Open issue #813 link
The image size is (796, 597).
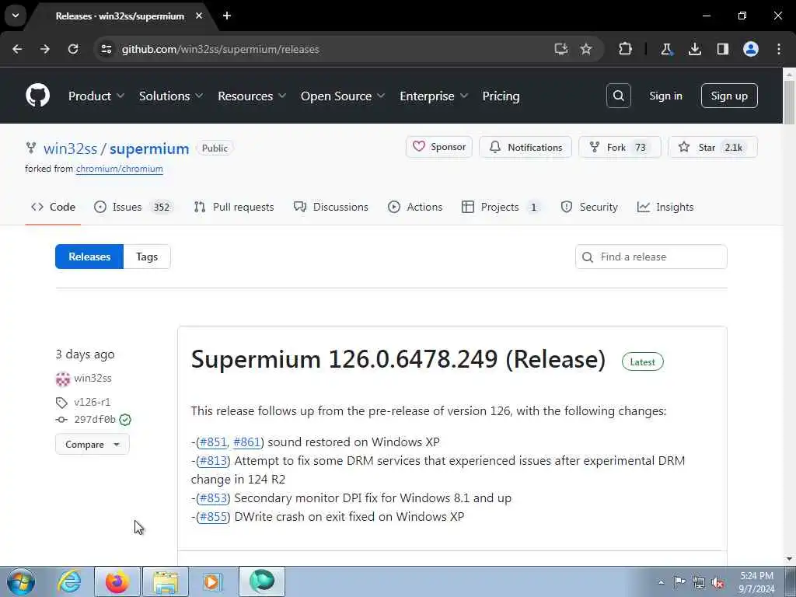(213, 461)
